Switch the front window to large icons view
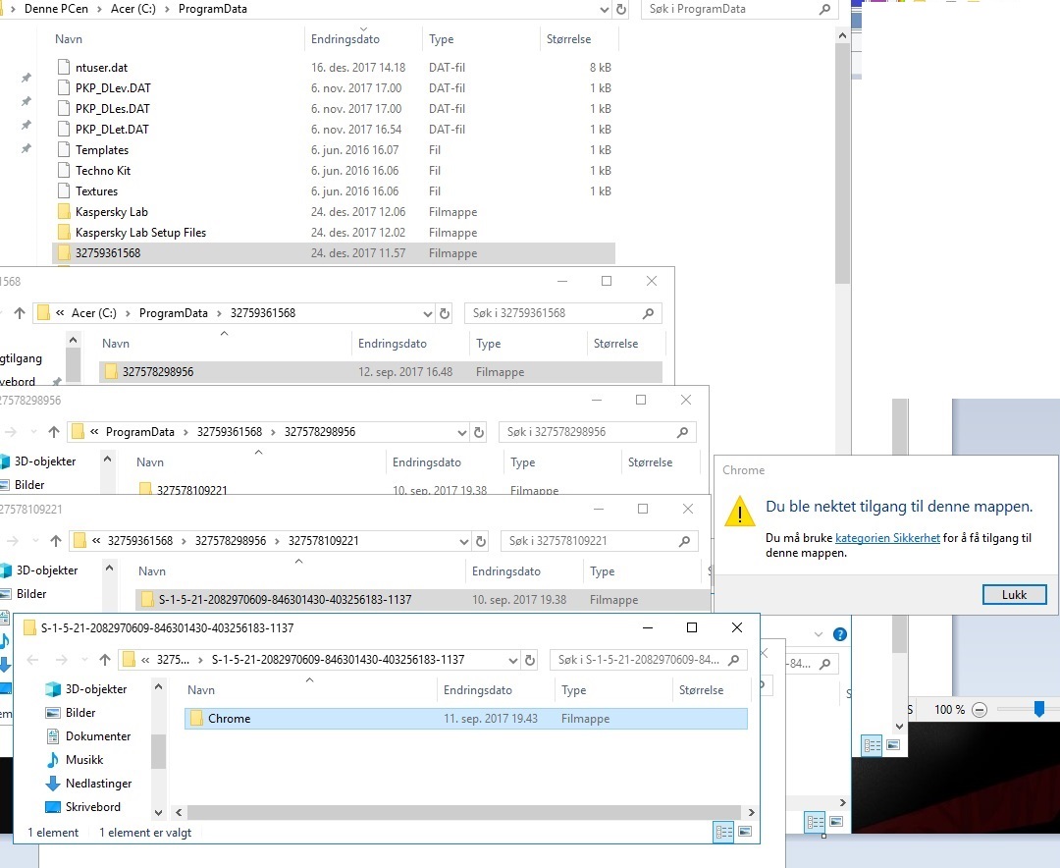The width and height of the screenshot is (1060, 868). [745, 832]
